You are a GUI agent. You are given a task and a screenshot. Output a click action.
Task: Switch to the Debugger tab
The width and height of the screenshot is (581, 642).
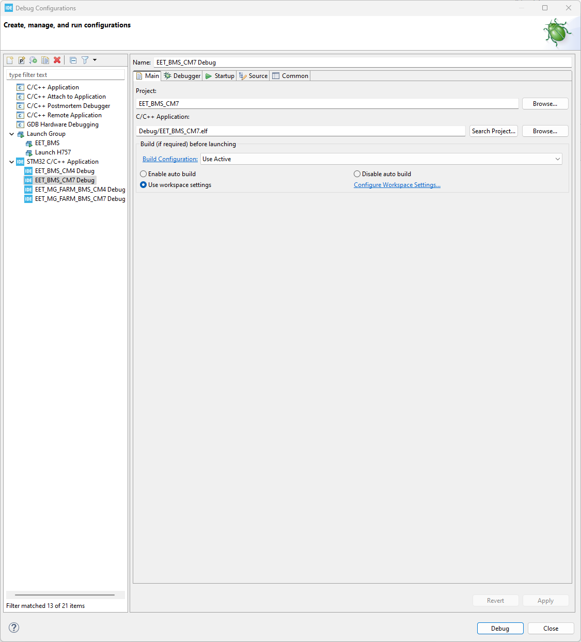click(x=182, y=76)
